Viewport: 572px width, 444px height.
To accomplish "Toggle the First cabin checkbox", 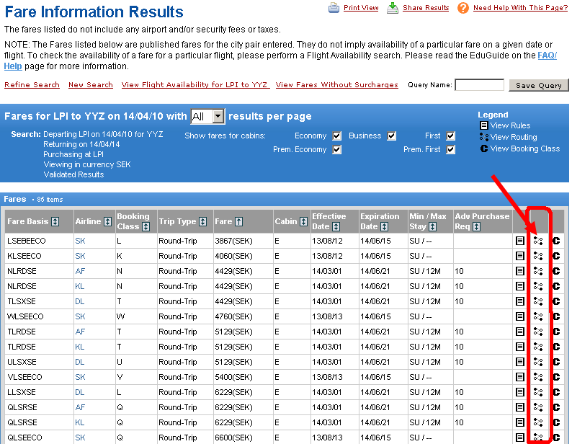I will tap(450, 136).
